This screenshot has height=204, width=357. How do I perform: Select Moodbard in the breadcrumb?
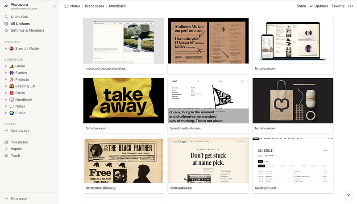coord(117,6)
